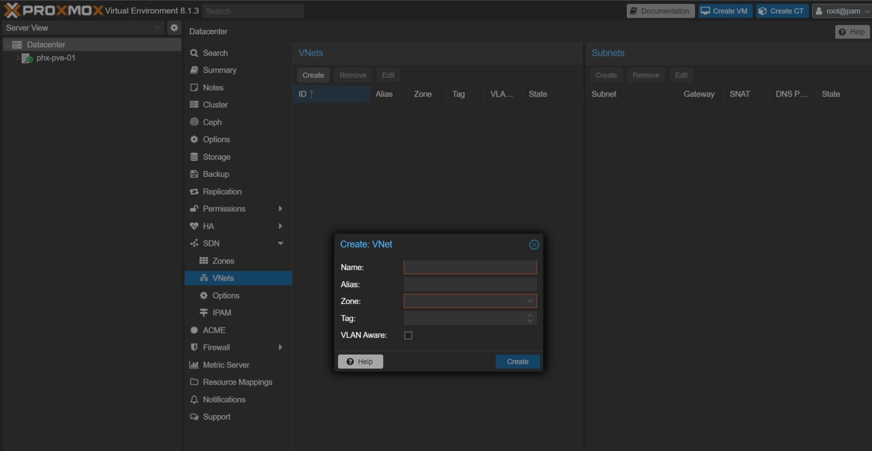This screenshot has height=451, width=872.
Task: Open the Options entry under SDN
Action: [226, 295]
